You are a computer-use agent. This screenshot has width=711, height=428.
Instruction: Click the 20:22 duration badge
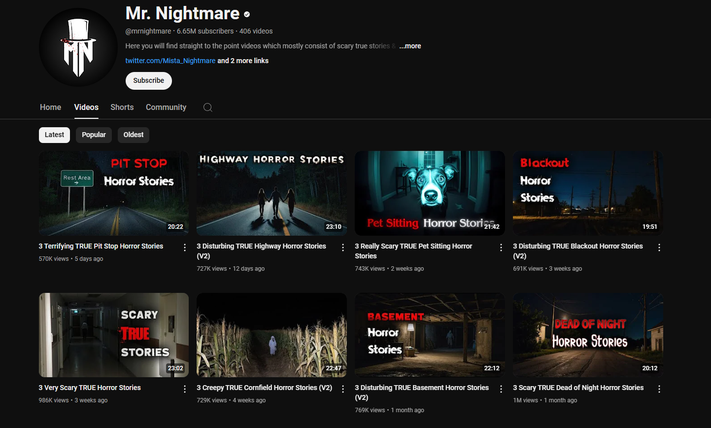tap(175, 227)
